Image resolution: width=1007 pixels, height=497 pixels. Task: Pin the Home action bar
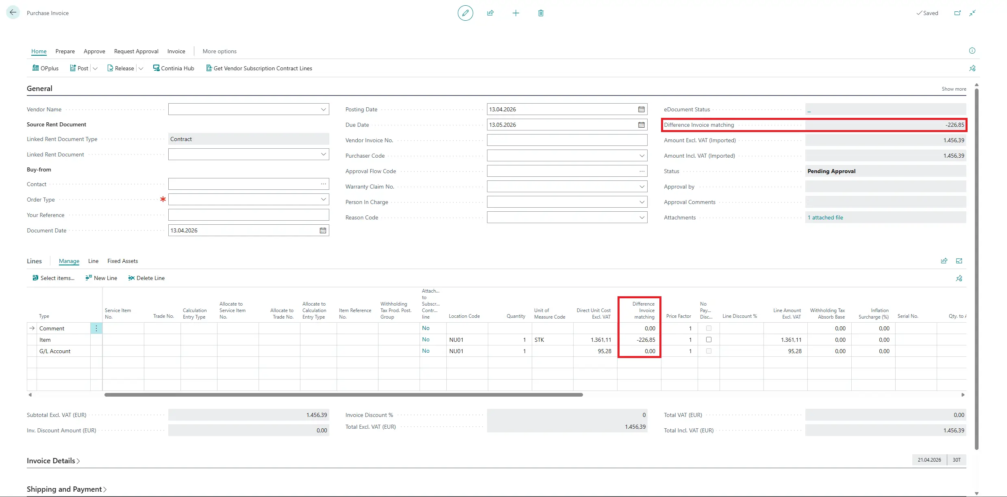[972, 68]
